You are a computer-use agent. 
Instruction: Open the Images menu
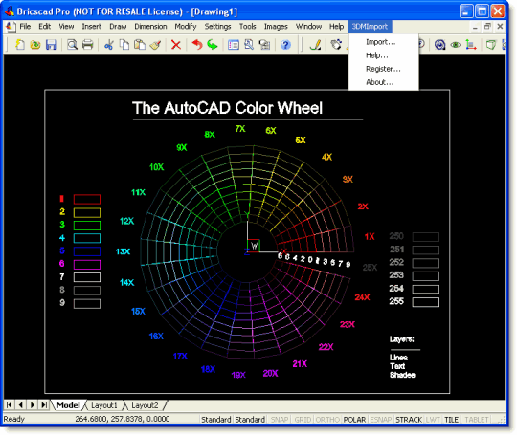point(276,27)
